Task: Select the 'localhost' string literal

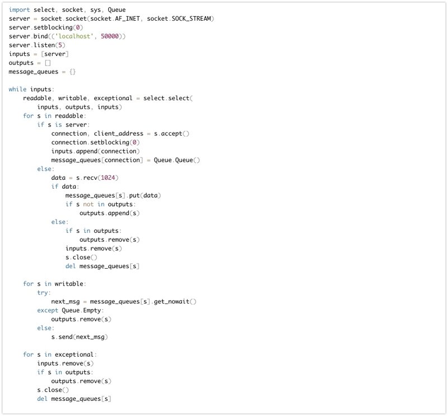Action: (x=74, y=36)
